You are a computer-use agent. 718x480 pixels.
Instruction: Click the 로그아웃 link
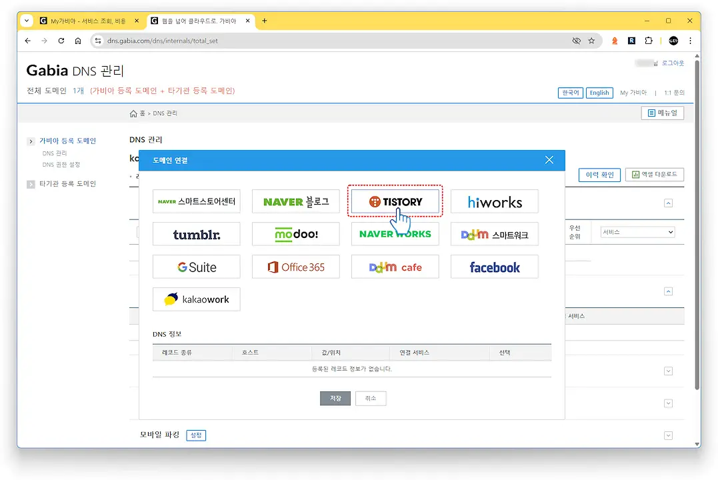point(673,63)
